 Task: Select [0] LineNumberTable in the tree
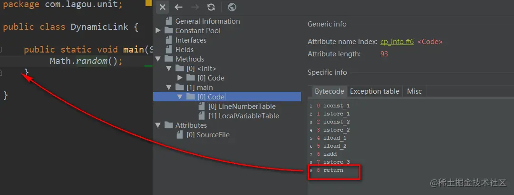[x=242, y=106]
